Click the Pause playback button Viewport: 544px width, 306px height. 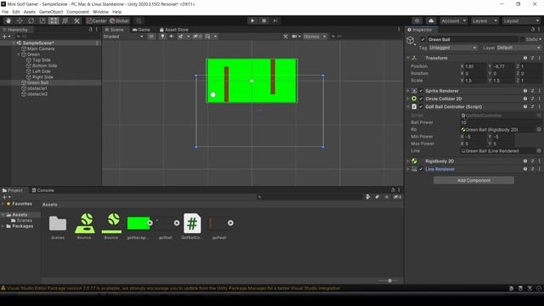click(263, 20)
